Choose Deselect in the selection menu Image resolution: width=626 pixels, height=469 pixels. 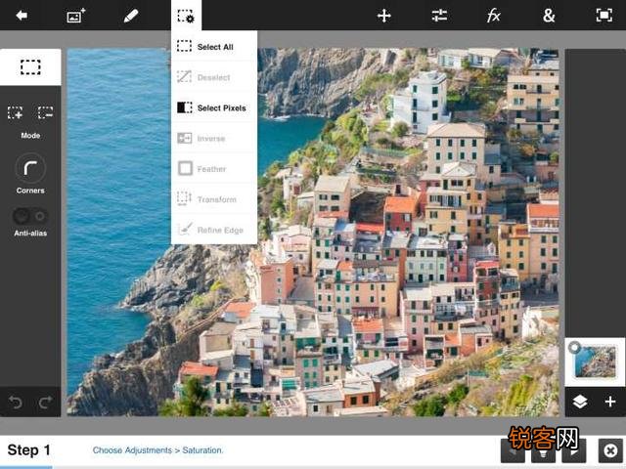tap(214, 77)
